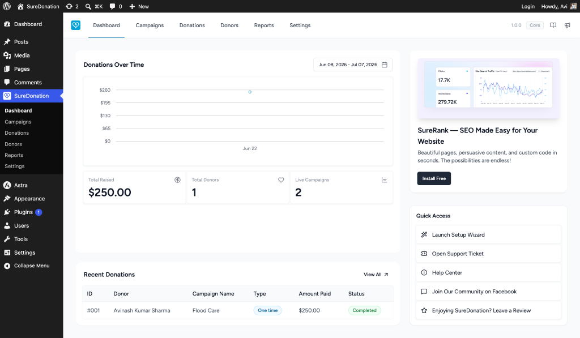The width and height of the screenshot is (580, 338).
Task: Open the Comments sidebar menu
Action: tap(32, 83)
